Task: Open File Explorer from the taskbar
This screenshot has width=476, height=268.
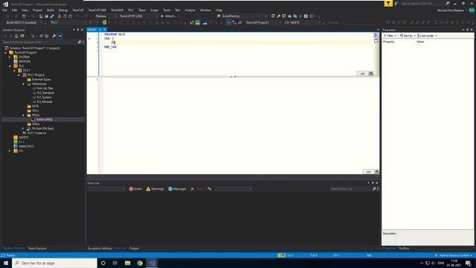Action: tap(127, 263)
